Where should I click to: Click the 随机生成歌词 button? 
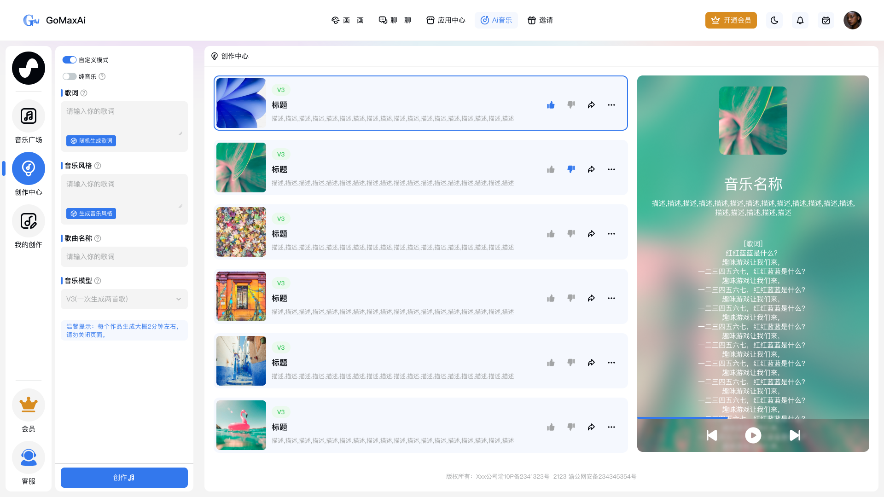pos(91,141)
